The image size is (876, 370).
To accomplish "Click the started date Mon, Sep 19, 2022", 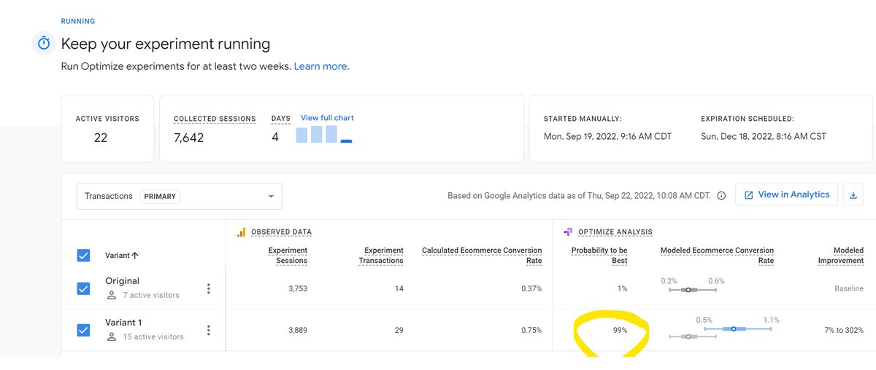I will pyautogui.click(x=607, y=136).
